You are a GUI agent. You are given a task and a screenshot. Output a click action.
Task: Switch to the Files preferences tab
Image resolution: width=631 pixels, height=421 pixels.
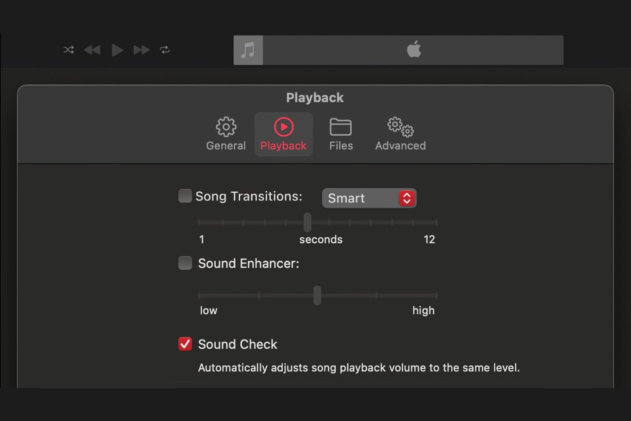coord(341,134)
